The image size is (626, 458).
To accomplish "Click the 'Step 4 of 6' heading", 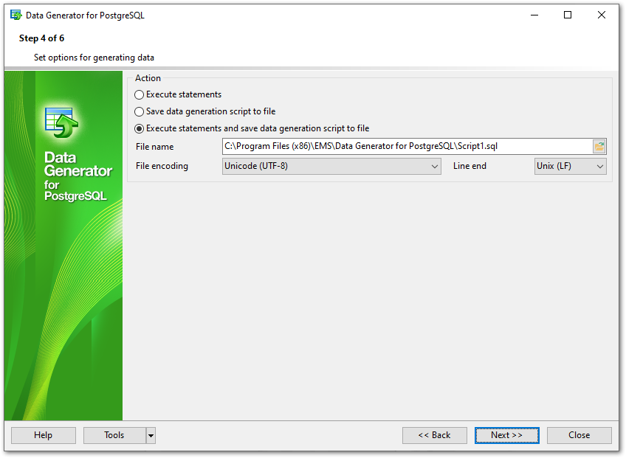I will [x=41, y=38].
